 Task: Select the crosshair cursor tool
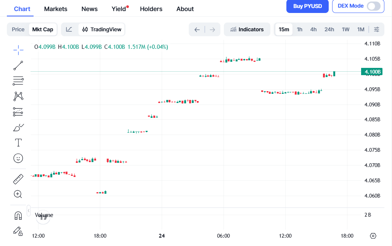click(x=18, y=50)
